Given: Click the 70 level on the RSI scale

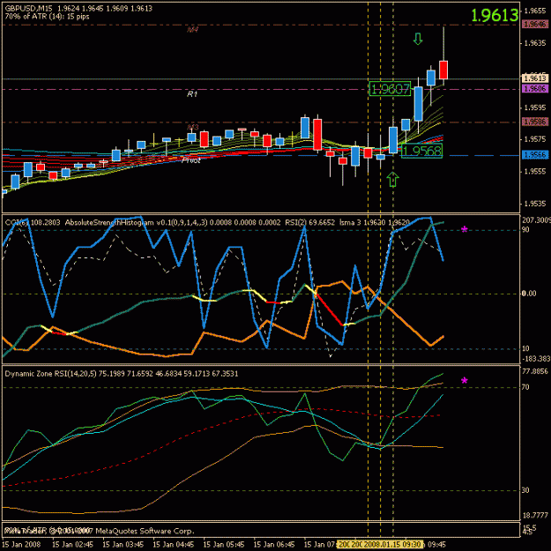Looking at the screenshot, I should pyautogui.click(x=525, y=387).
